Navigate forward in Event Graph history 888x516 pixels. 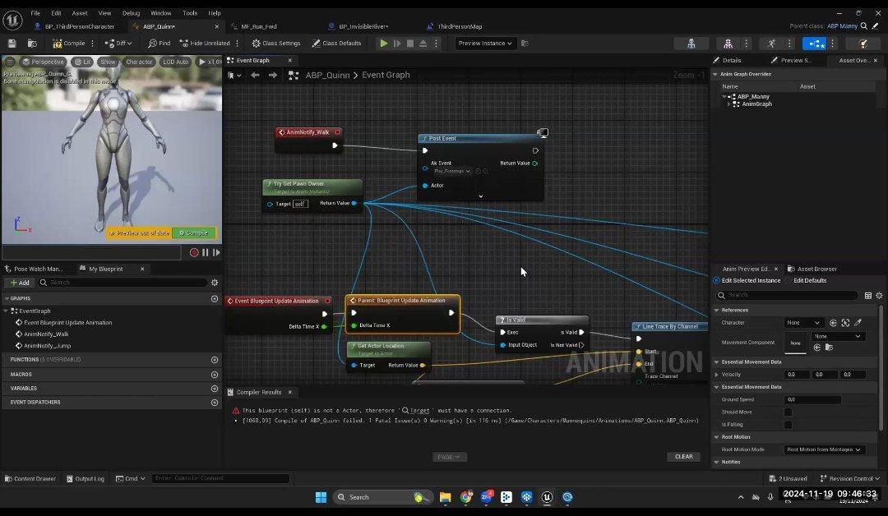(273, 76)
